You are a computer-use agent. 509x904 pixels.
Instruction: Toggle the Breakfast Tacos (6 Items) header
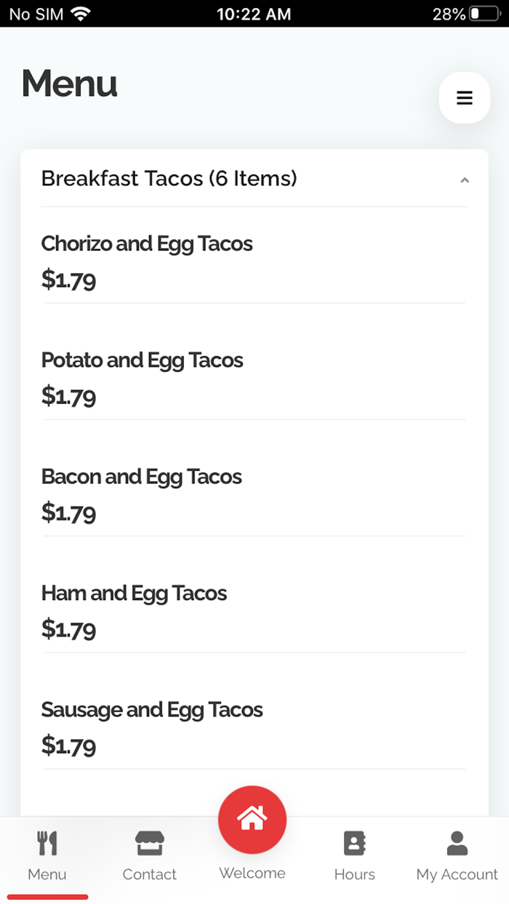point(254,179)
